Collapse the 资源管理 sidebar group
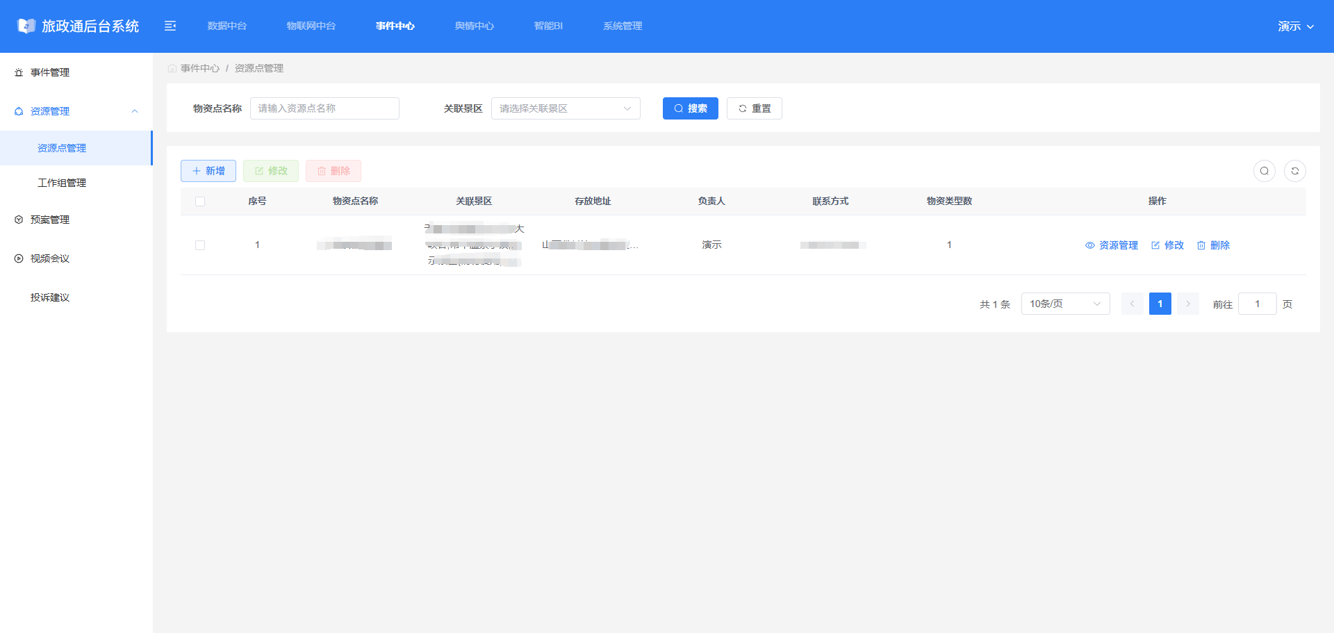 pos(76,111)
